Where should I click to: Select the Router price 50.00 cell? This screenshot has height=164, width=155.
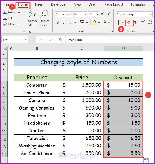pos(82,131)
